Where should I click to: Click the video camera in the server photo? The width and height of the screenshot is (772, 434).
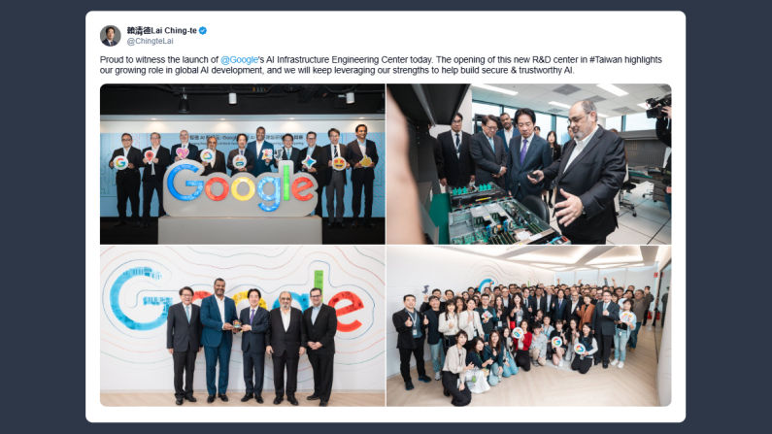point(658,106)
